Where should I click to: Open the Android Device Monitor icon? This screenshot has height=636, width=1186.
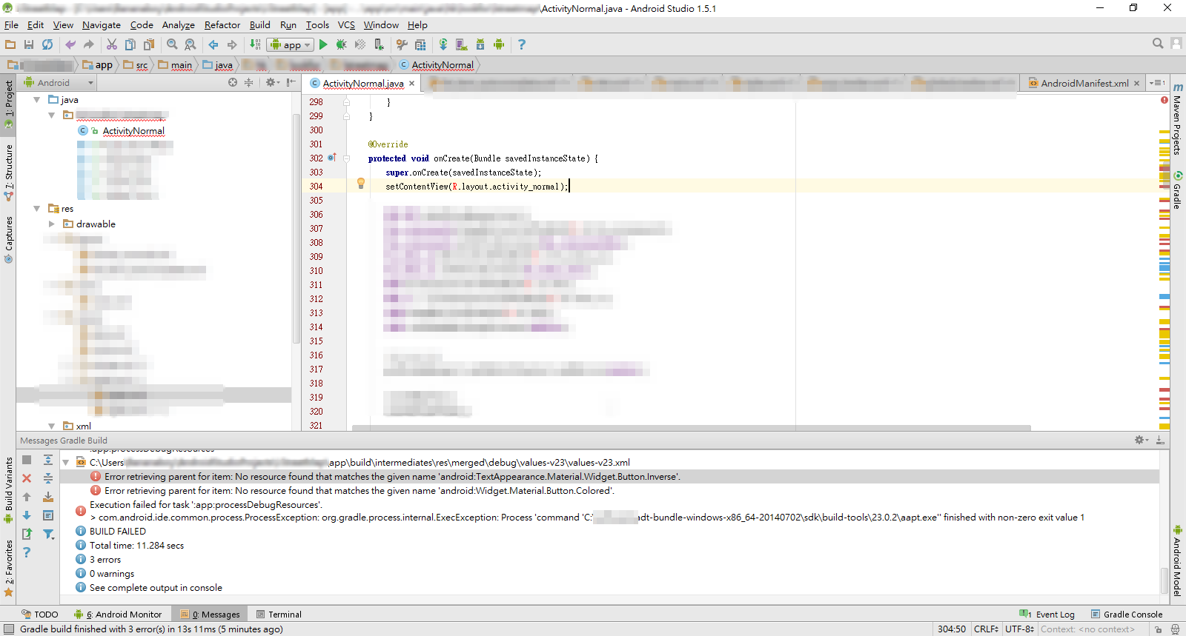[x=499, y=44]
